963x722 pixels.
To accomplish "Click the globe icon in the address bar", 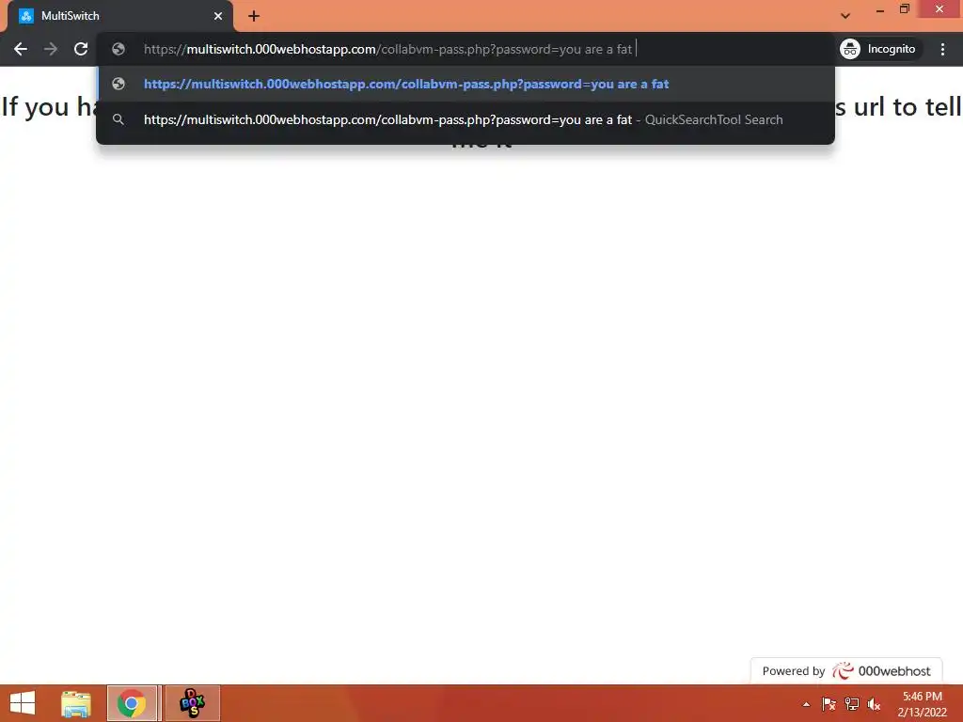I will 118,49.
